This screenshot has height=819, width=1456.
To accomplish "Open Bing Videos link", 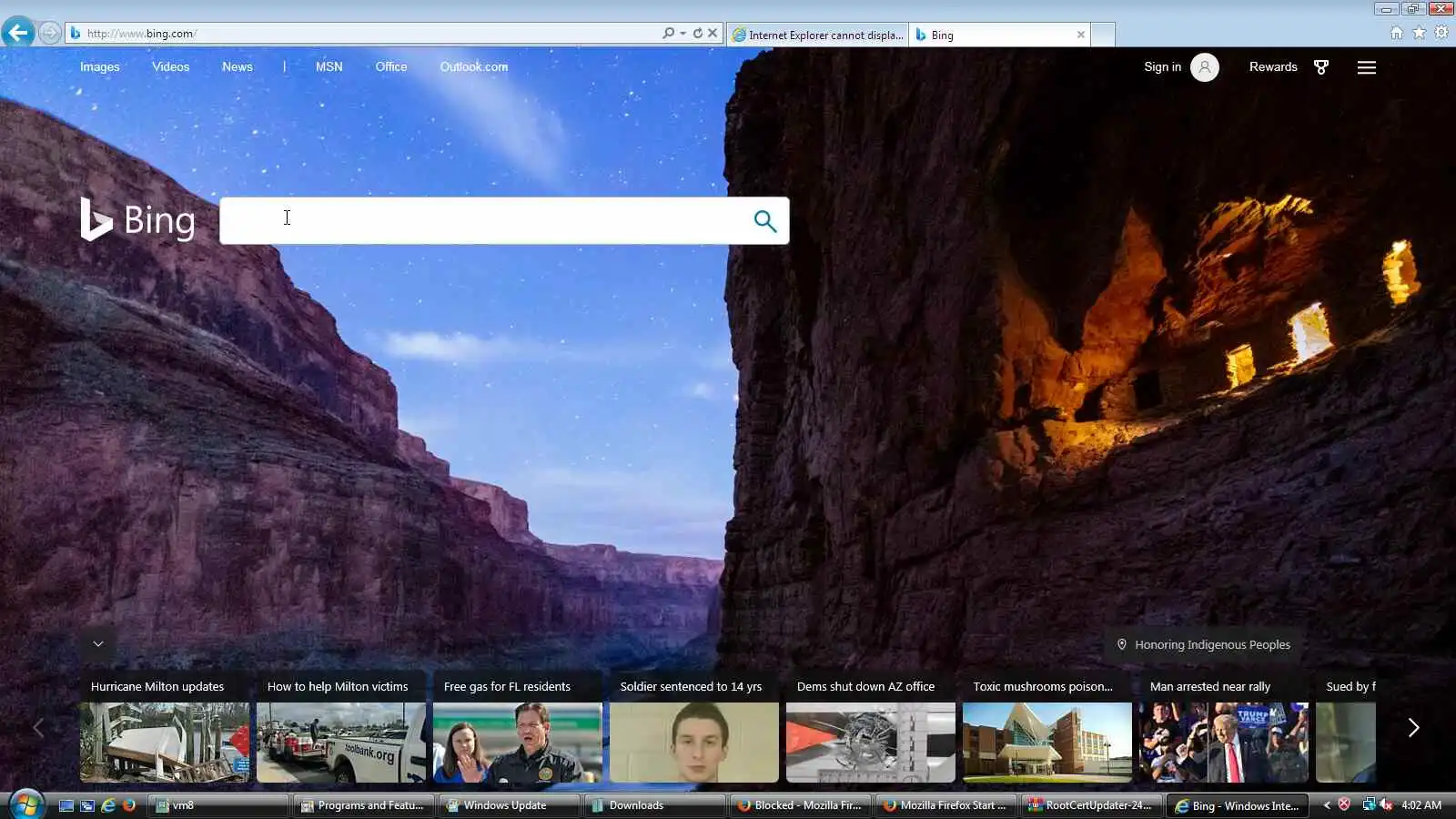I will (171, 66).
